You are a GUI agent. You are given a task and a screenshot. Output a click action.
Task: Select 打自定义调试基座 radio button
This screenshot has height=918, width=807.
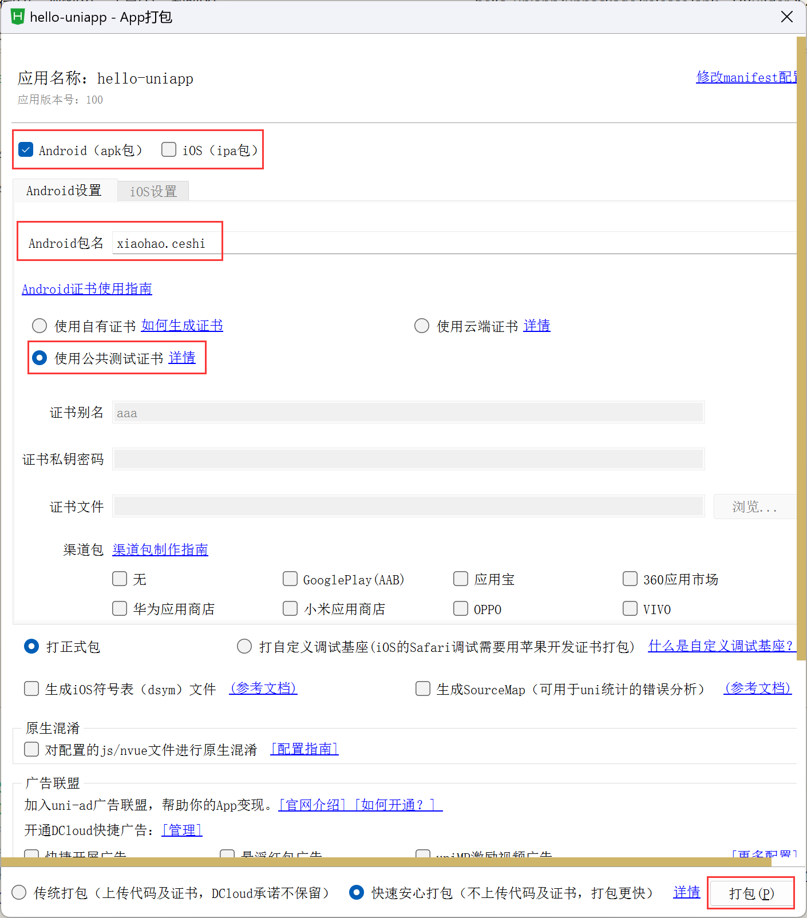tap(244, 647)
